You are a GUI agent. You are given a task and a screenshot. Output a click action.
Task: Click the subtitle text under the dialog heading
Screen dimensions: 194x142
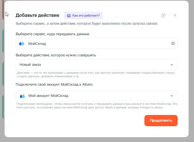[x=87, y=24]
